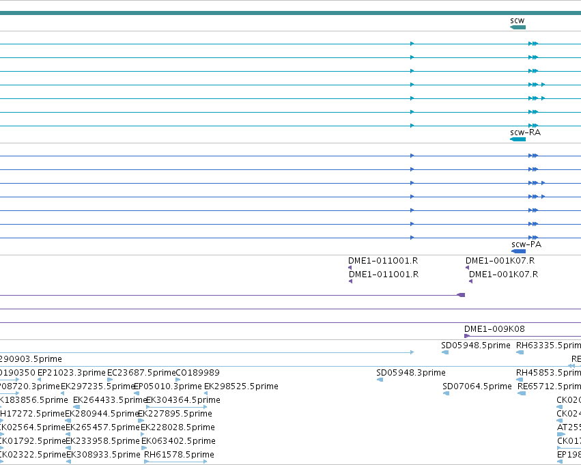Select the EK280944.5prime label
This screenshot has width=581, height=465.
(102, 414)
